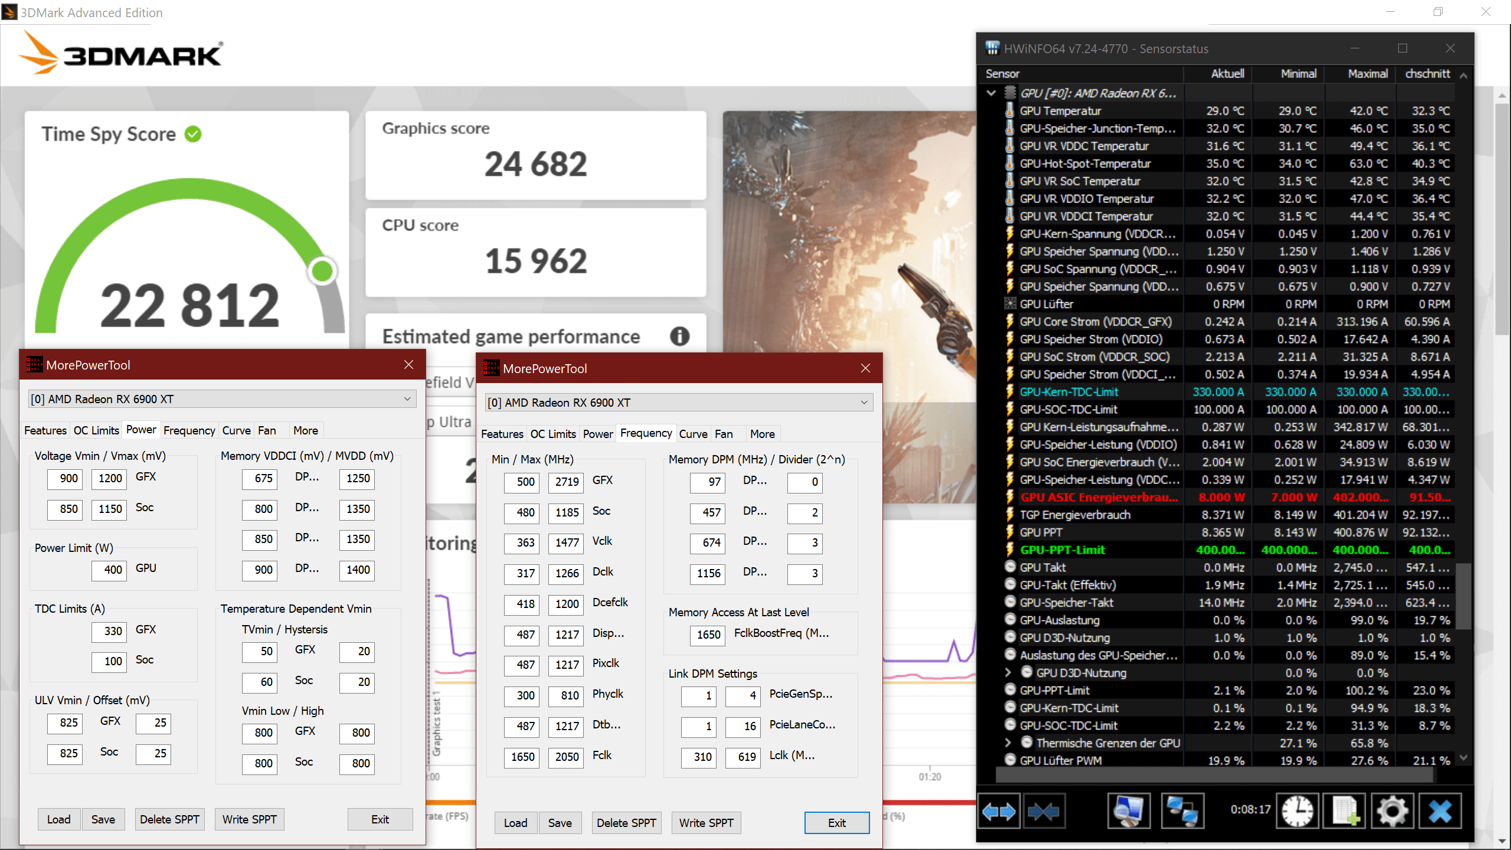Click HWiNFO network computers icon
Image resolution: width=1511 pixels, height=850 pixels.
coord(1182,810)
